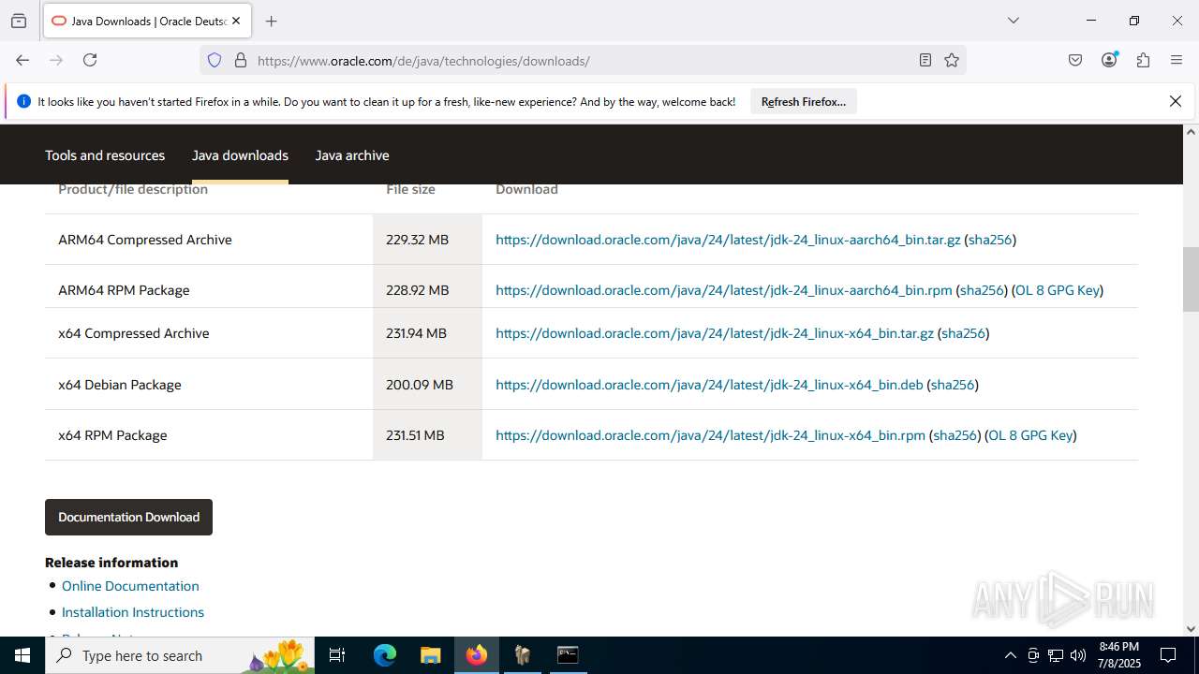1199x674 pixels.
Task: Click the info icon in notification bar
Action: click(x=23, y=101)
